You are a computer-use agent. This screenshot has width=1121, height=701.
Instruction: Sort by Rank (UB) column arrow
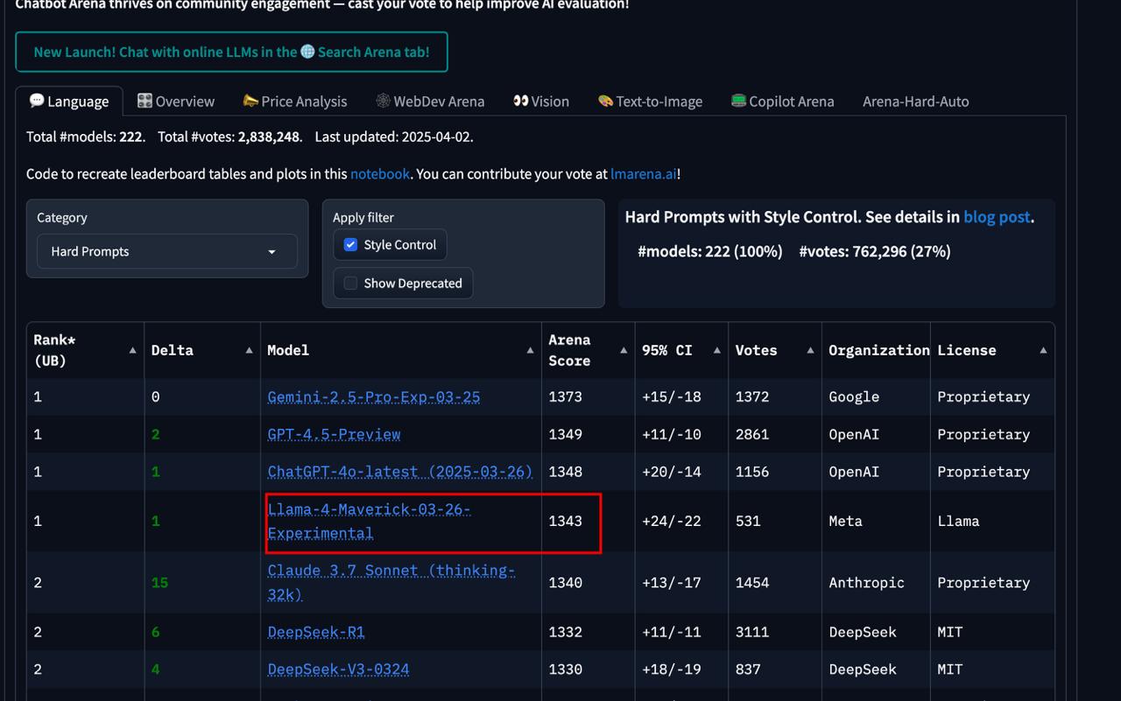pos(132,350)
